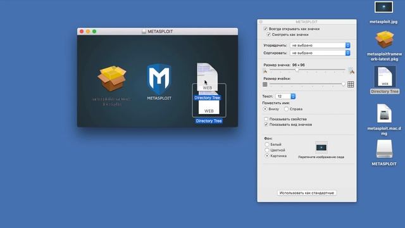405x228 pixels.
Task: Click 'metasploit.mac.dmg' file name on desktop
Action: click(x=384, y=131)
